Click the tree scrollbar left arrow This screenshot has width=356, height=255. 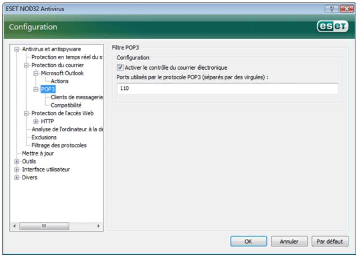click(15, 226)
